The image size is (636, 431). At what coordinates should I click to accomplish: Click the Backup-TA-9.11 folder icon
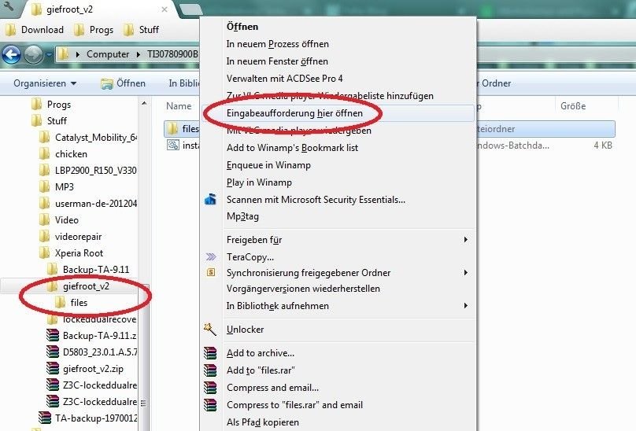point(52,270)
